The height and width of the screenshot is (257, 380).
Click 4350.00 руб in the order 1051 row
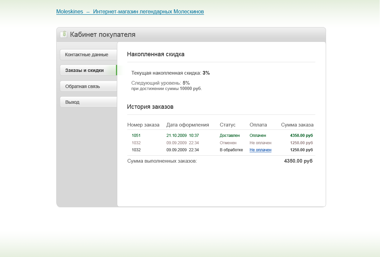tap(302, 136)
